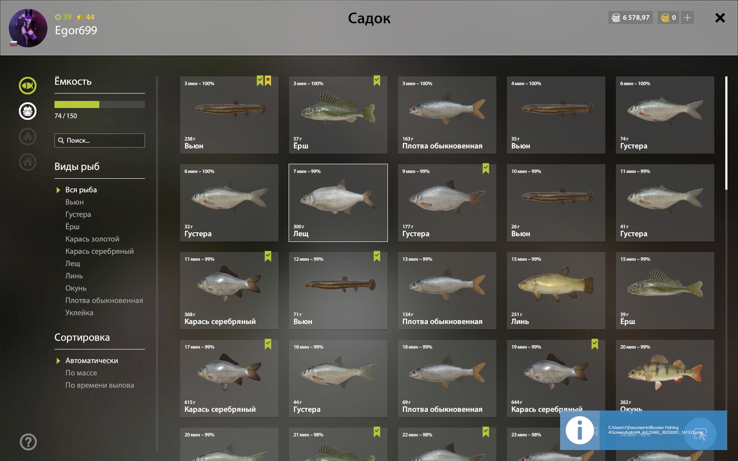The image size is (738, 461).
Task: Select Автоматически sorting option
Action: (x=92, y=360)
